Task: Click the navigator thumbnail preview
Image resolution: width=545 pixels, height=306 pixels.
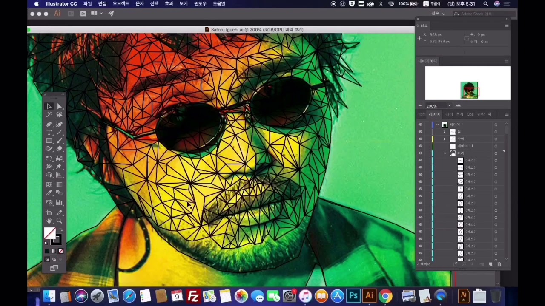Action: pyautogui.click(x=468, y=83)
